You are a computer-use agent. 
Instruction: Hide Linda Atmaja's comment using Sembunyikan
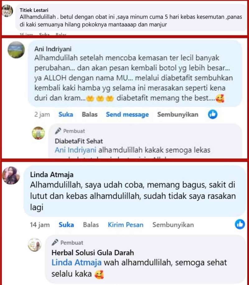click(173, 225)
